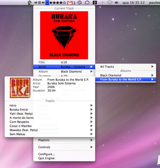This screenshot has width=160, height=168.
Task: Select the Title row reading Ic19
Action: tap(64, 62)
